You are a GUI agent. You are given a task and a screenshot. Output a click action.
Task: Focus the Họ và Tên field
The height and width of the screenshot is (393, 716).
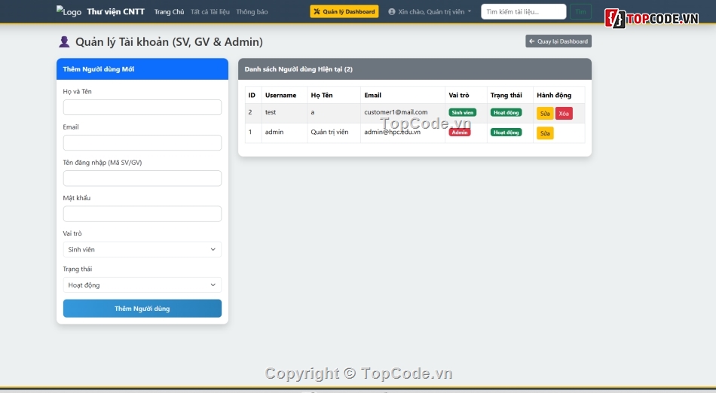[x=142, y=108]
